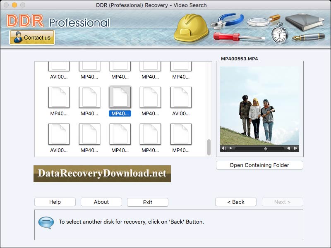
Task: Open the About dialog
Action: point(101,202)
